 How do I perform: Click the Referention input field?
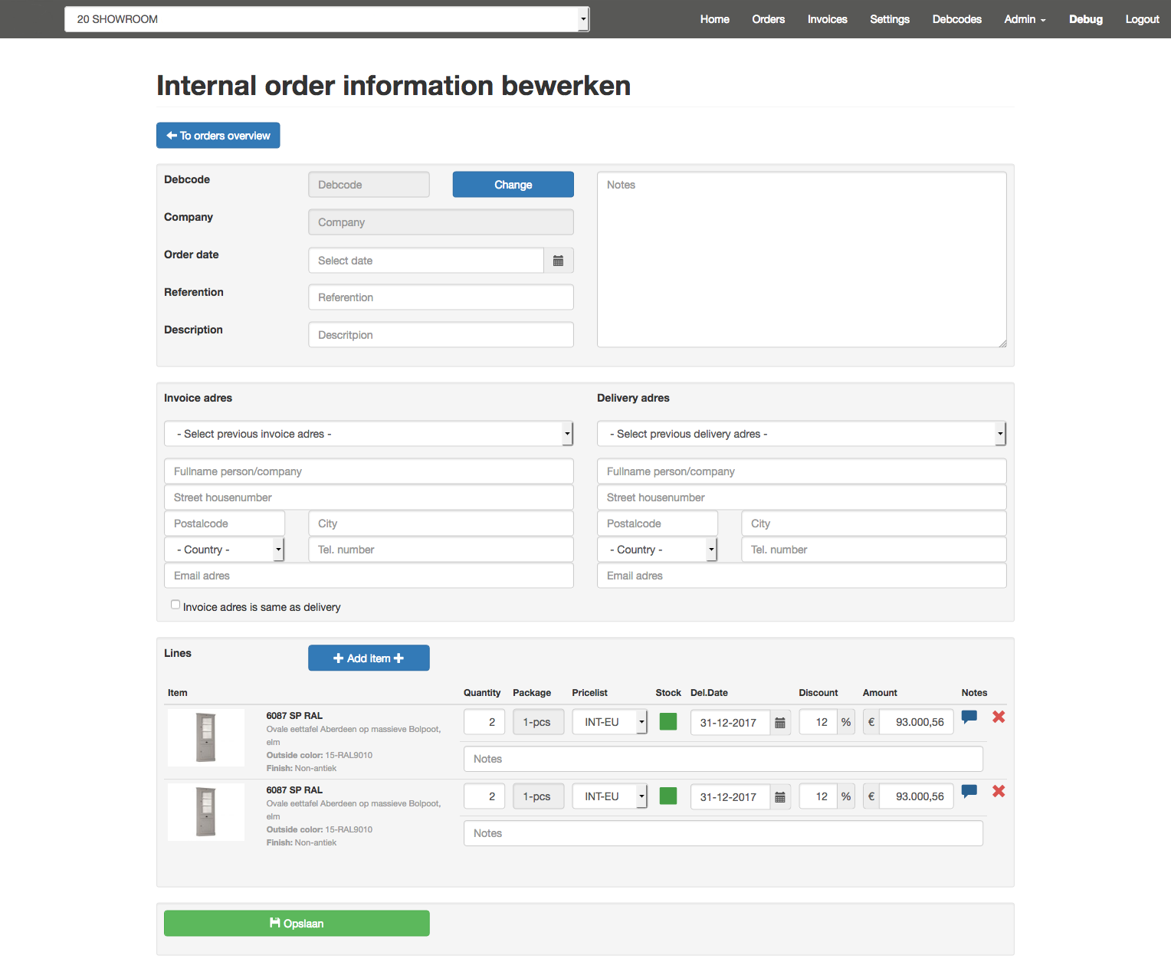[441, 297]
